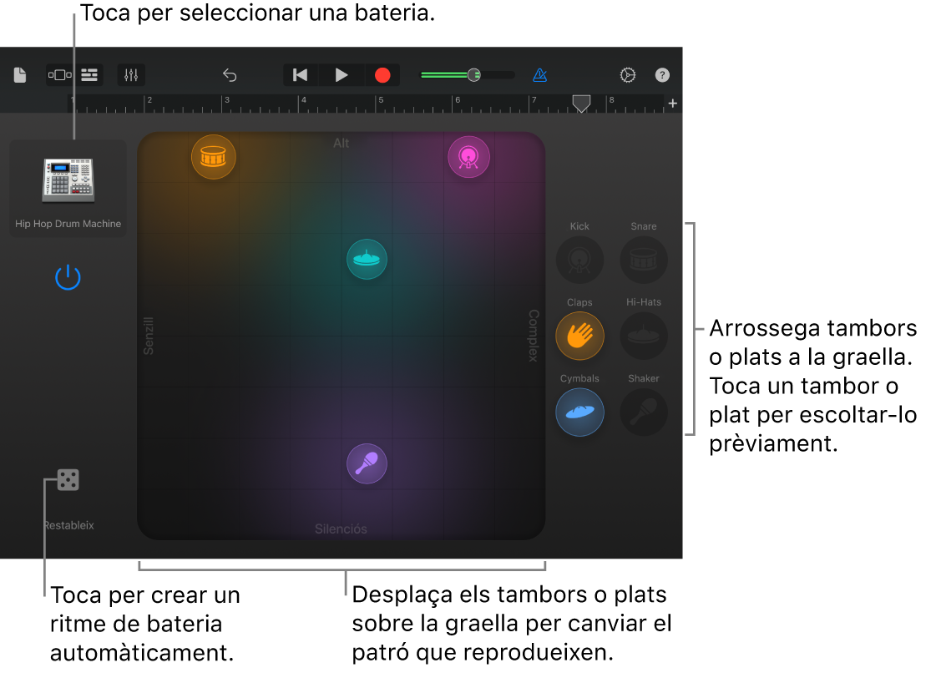931x673 pixels.
Task: Click the playhead marker near bar seven
Action: [x=581, y=104]
